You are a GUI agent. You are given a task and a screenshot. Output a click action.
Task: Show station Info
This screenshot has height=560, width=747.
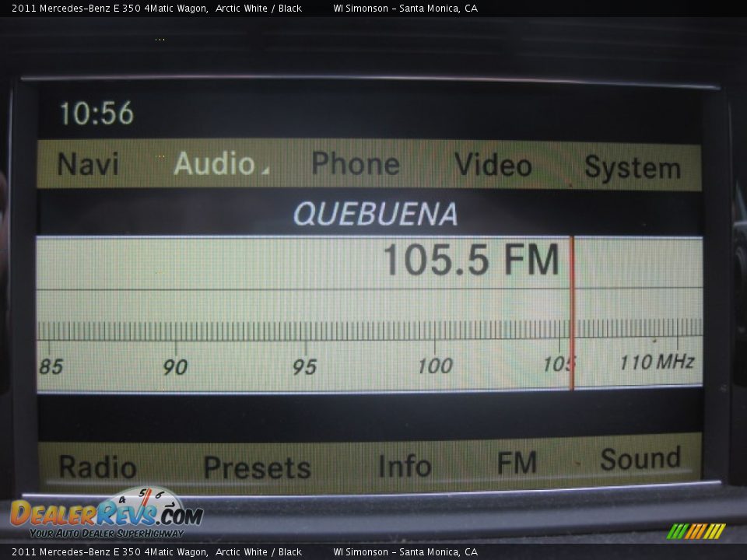tap(405, 466)
